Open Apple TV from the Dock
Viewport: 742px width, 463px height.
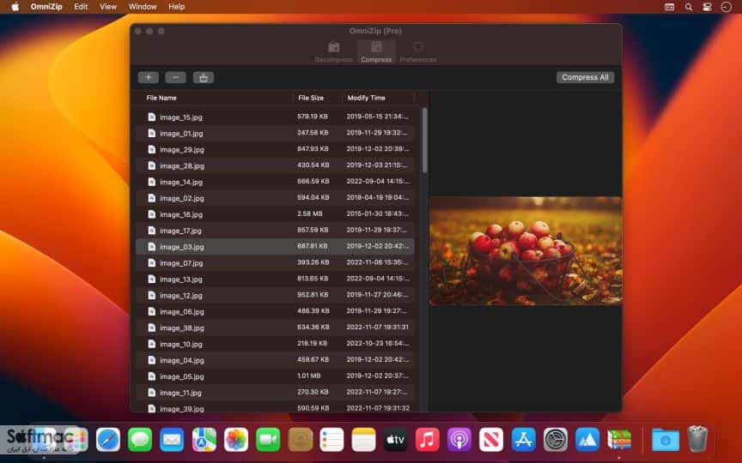(x=396, y=440)
